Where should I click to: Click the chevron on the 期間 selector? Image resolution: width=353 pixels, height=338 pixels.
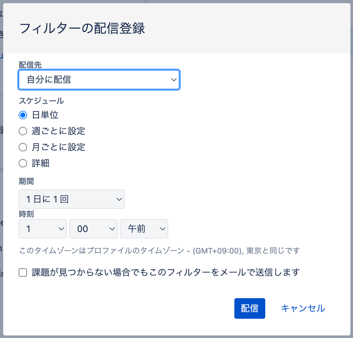[x=119, y=199]
